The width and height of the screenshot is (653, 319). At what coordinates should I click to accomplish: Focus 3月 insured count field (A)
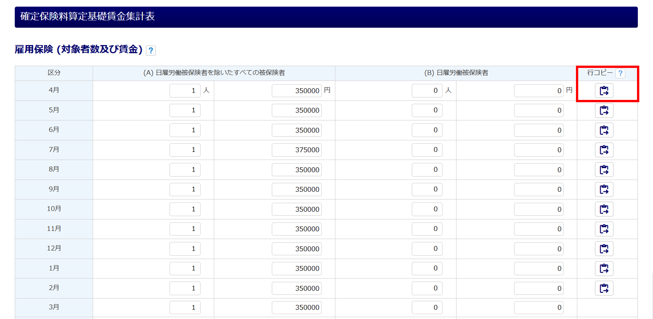click(185, 308)
